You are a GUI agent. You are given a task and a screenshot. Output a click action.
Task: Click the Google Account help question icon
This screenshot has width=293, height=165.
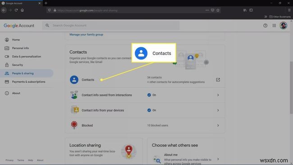(265, 25)
